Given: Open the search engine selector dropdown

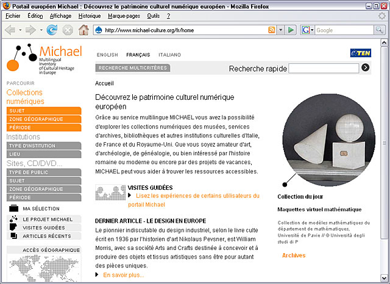Looking at the screenshot, I should (x=312, y=30).
